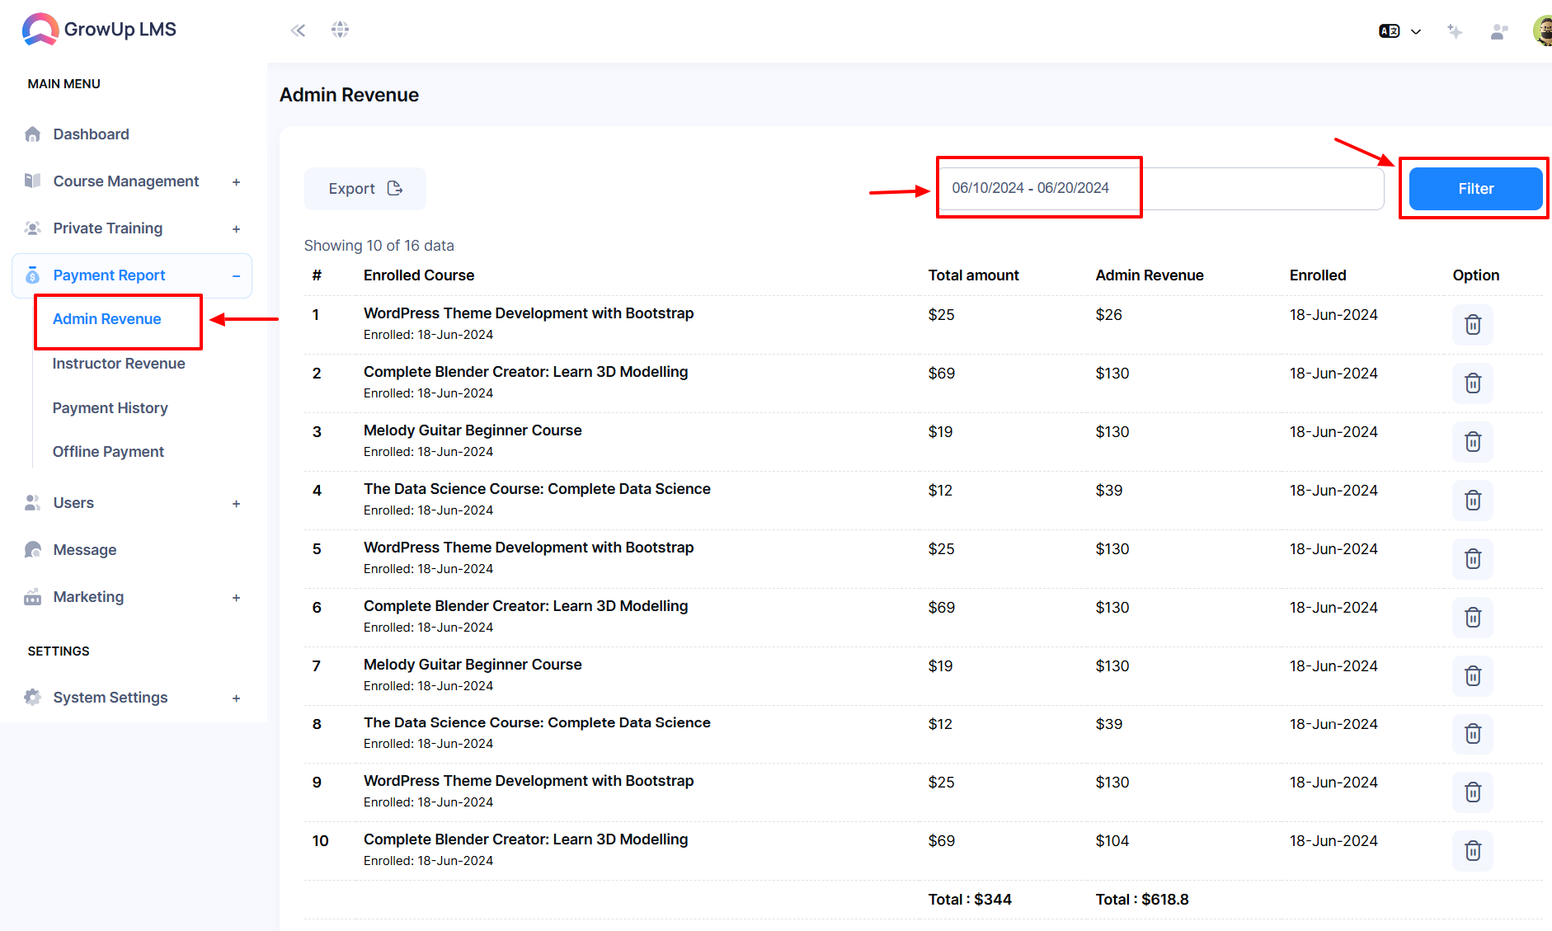Click the $104 admin revenue value
The image size is (1552, 931).
pos(1112,841)
